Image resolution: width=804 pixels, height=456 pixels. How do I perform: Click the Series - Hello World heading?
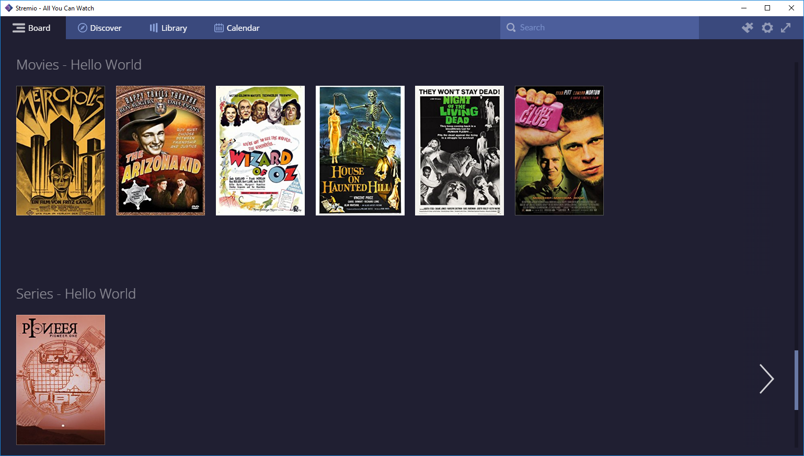tap(76, 294)
